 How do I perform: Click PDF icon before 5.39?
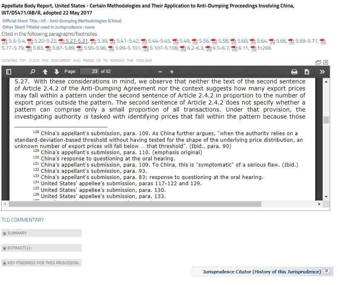click(x=93, y=41)
